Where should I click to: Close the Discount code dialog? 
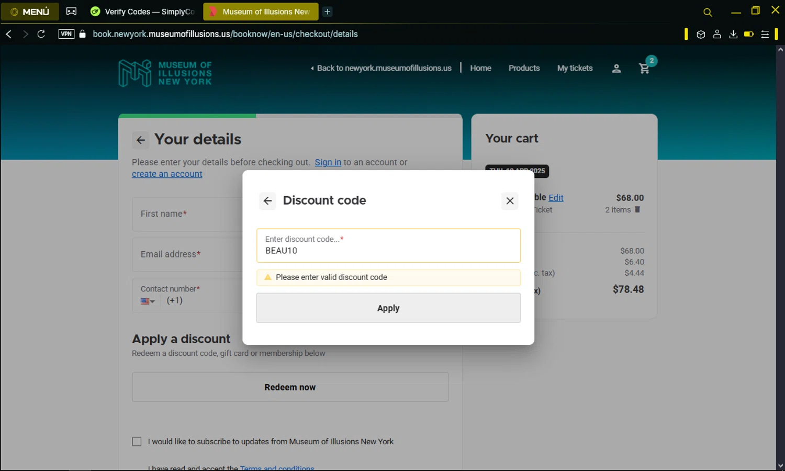pos(510,201)
